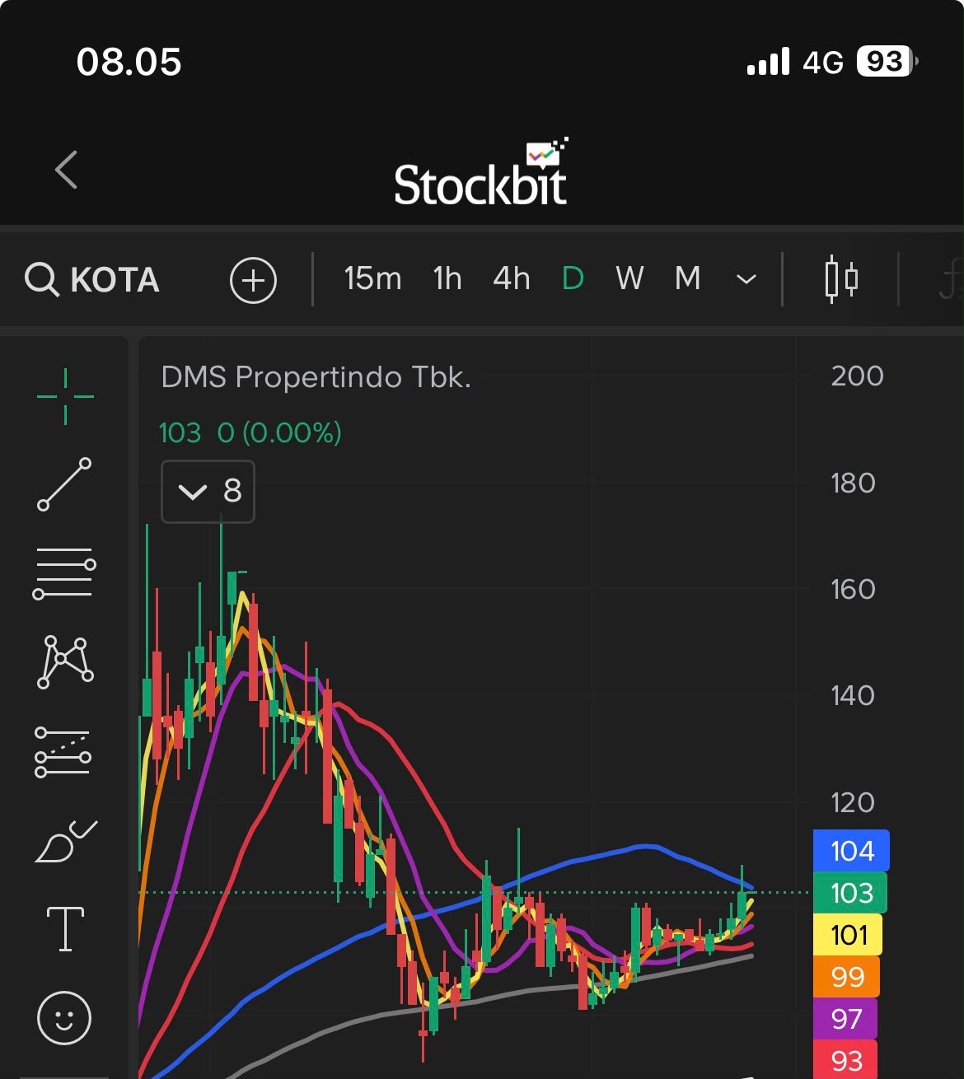The width and height of the screenshot is (964, 1079).
Task: Go back with the left chevron arrow
Action: pos(67,170)
